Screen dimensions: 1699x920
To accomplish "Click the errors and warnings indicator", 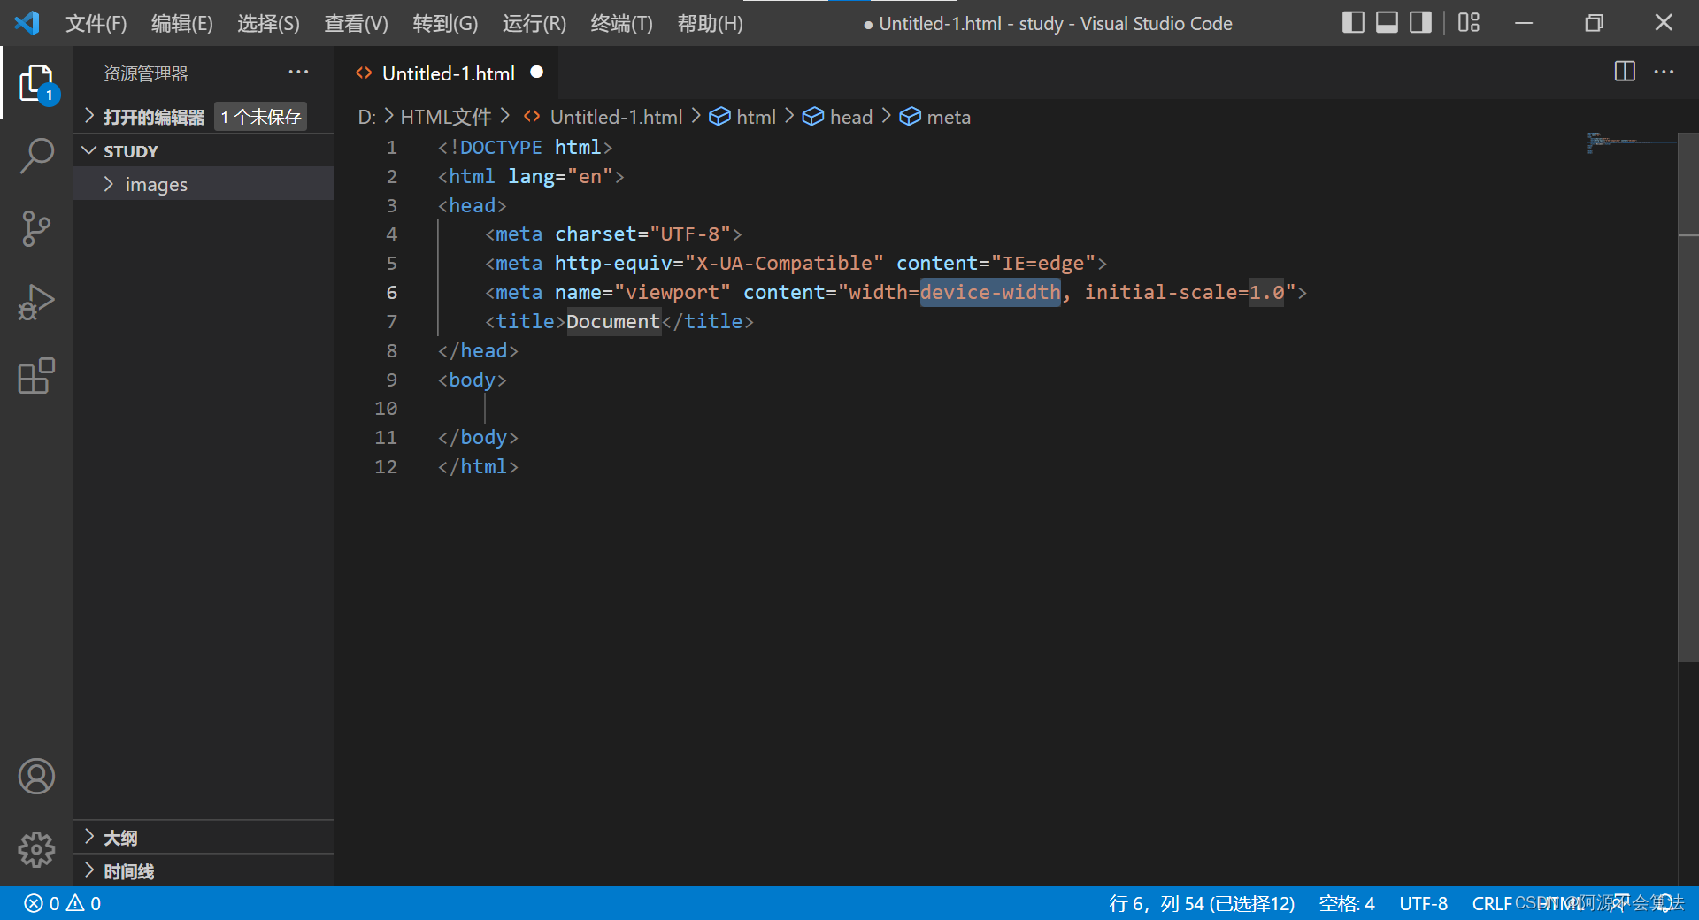I will pos(62,903).
